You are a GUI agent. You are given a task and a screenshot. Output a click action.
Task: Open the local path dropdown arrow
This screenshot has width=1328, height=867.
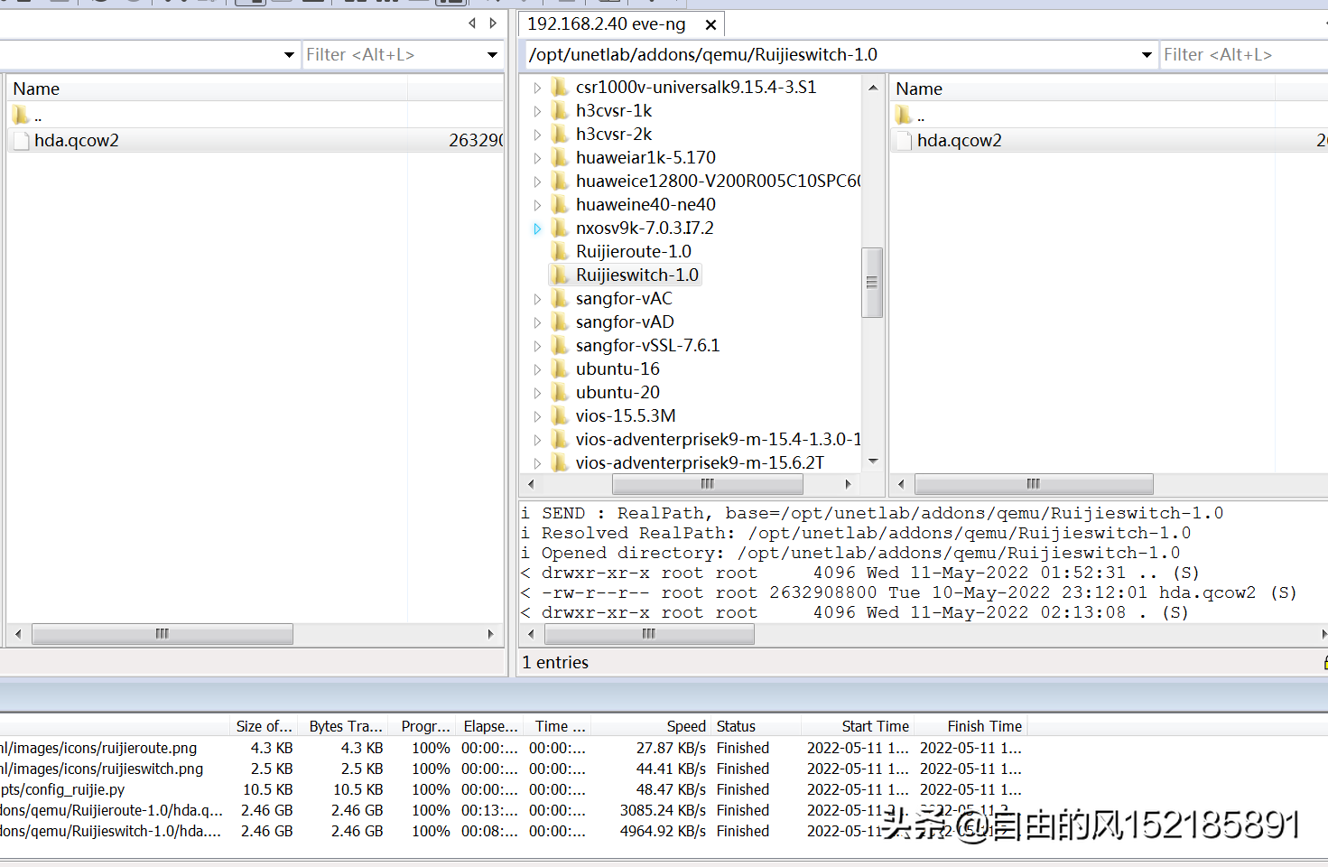tap(289, 55)
